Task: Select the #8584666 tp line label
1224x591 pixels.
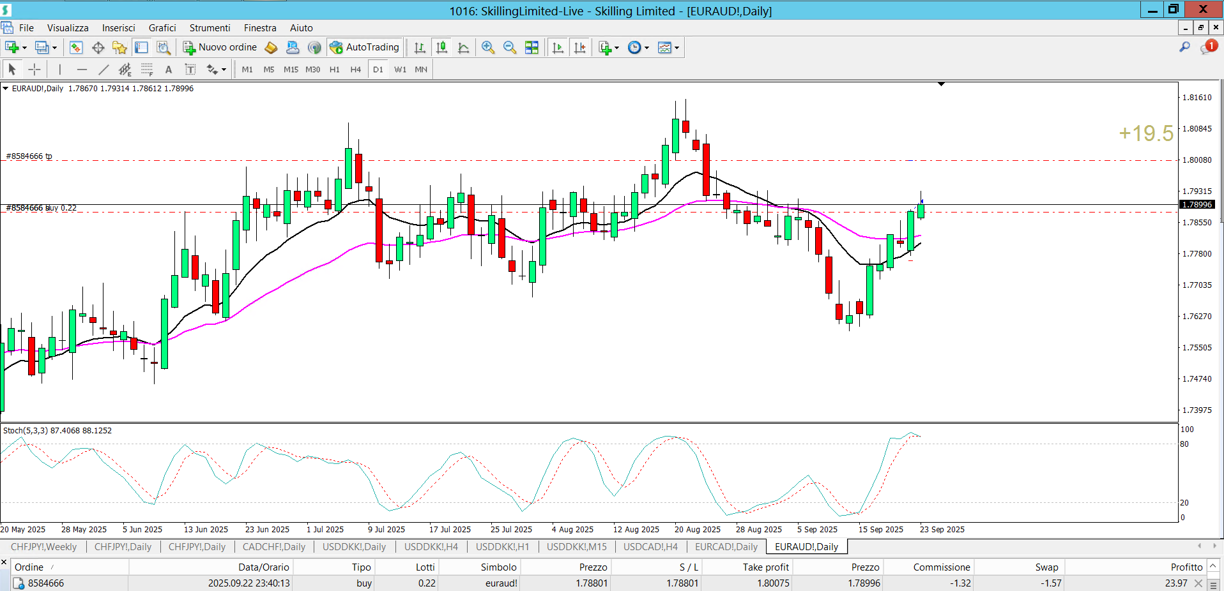Action: 29,156
